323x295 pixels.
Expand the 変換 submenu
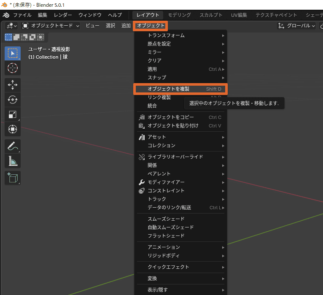tap(180, 279)
